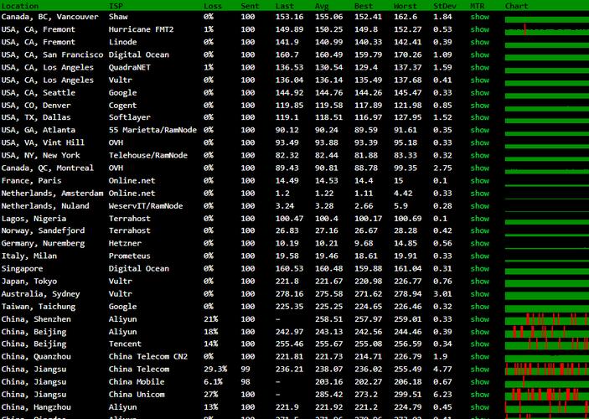Image resolution: width=589 pixels, height=419 pixels.
Task: Click show for Vint Hill OVH row
Action: coord(480,142)
